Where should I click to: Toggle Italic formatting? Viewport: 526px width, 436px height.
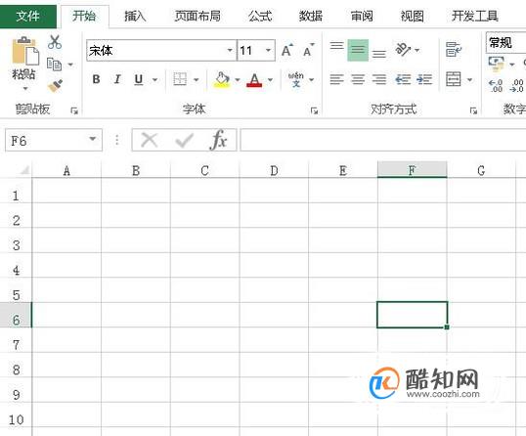[117, 79]
